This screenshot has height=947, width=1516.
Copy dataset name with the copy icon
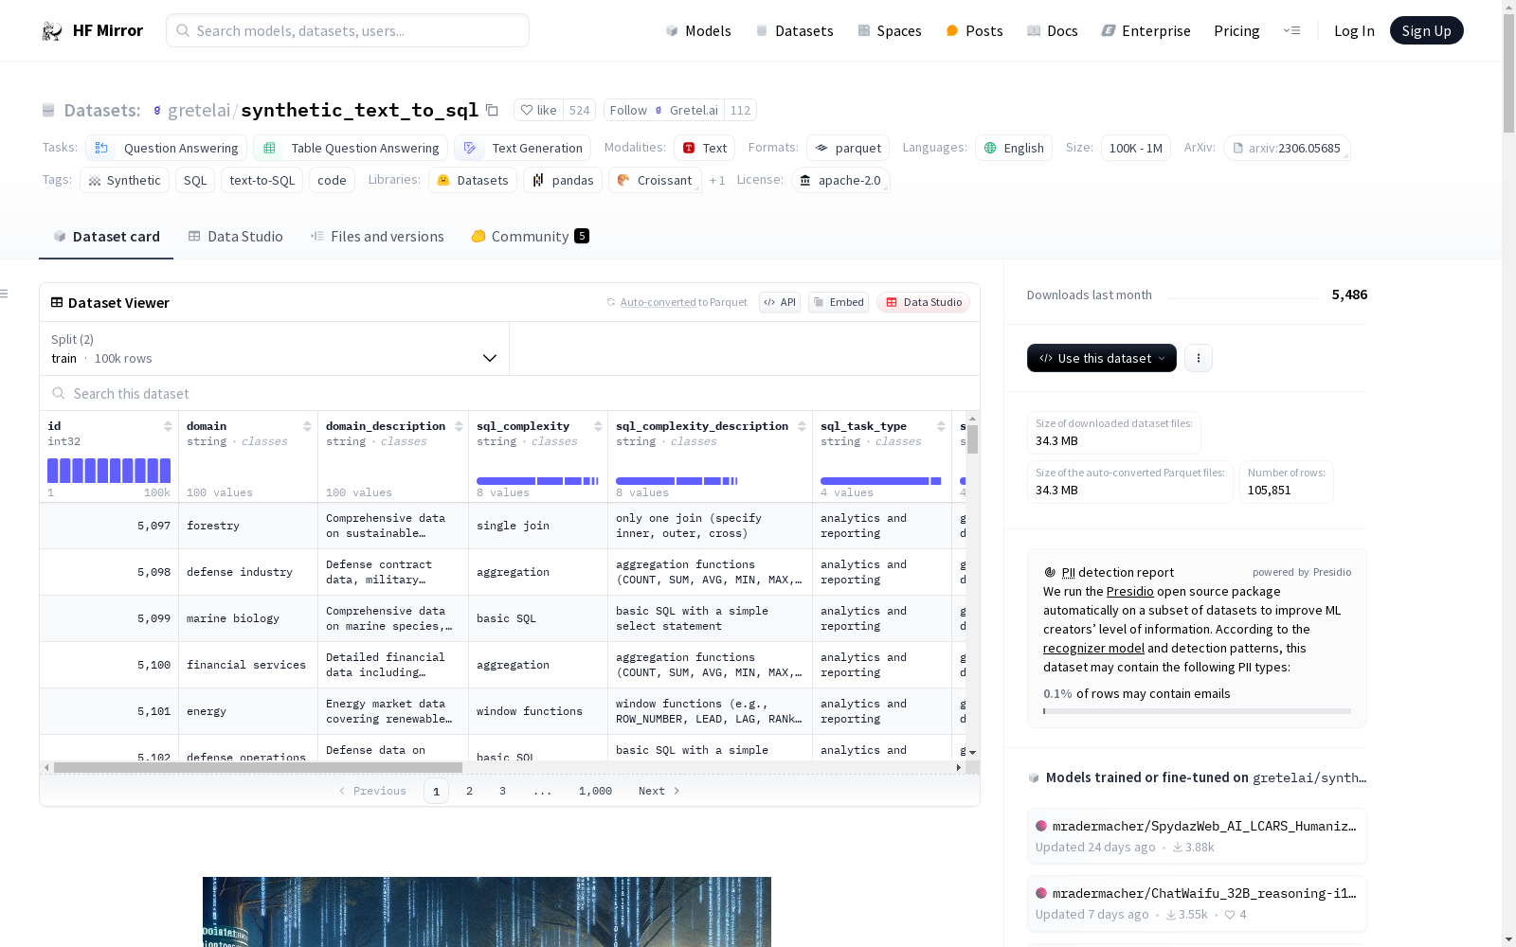click(x=492, y=110)
